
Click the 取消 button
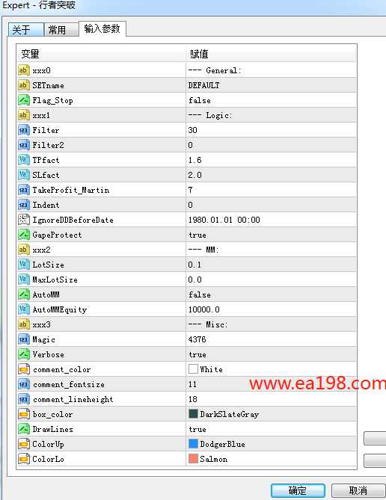pyautogui.click(x=358, y=490)
